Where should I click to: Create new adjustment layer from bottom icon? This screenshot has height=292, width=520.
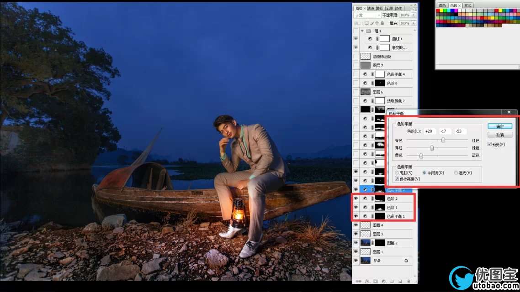(x=384, y=282)
